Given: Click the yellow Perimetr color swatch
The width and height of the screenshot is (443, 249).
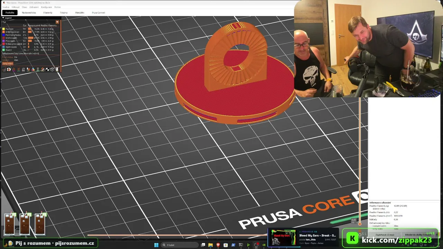Looking at the screenshot, I should point(3,29).
